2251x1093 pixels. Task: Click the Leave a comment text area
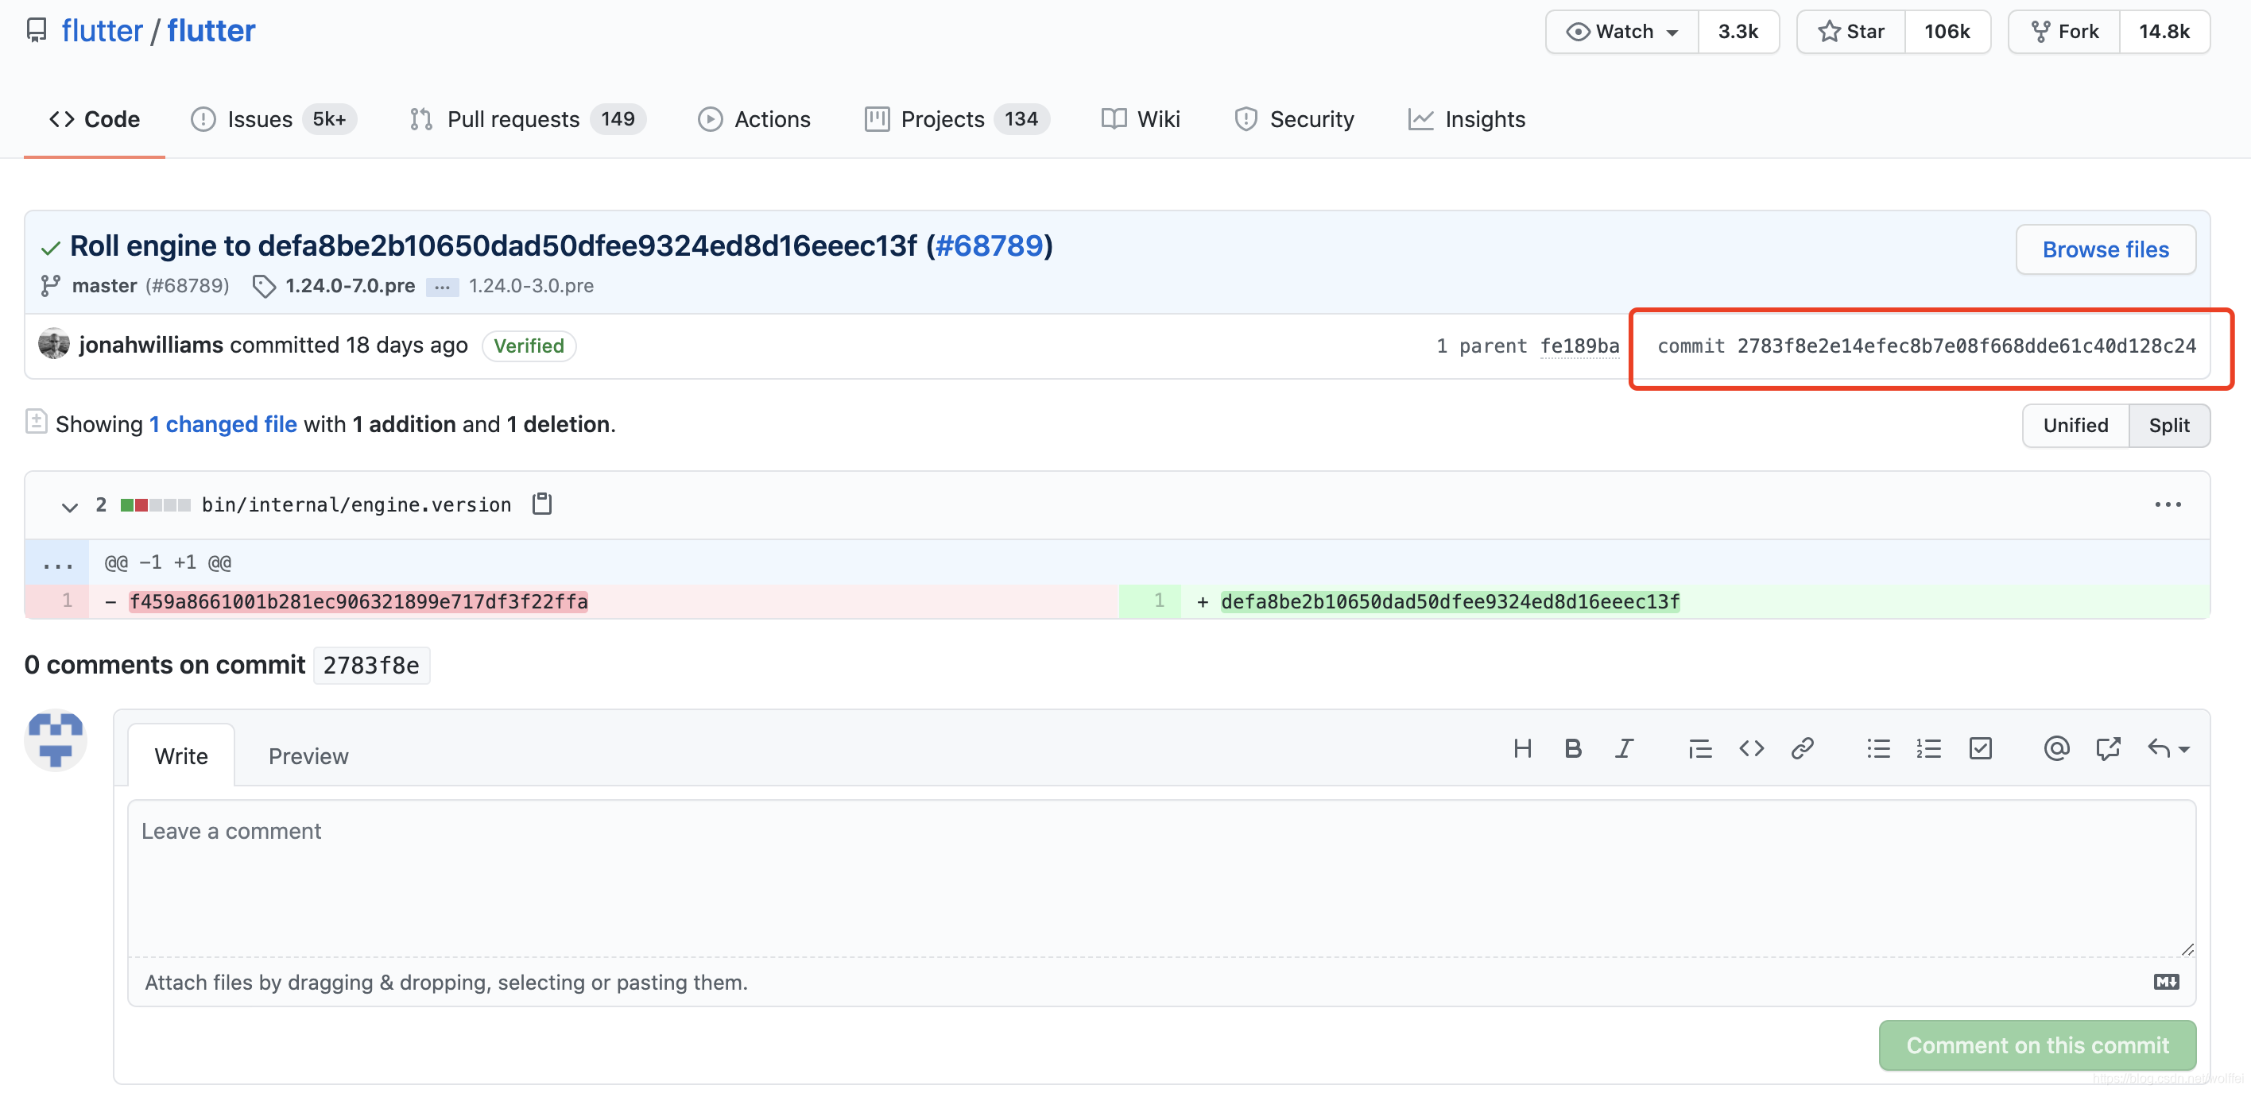click(x=1160, y=878)
